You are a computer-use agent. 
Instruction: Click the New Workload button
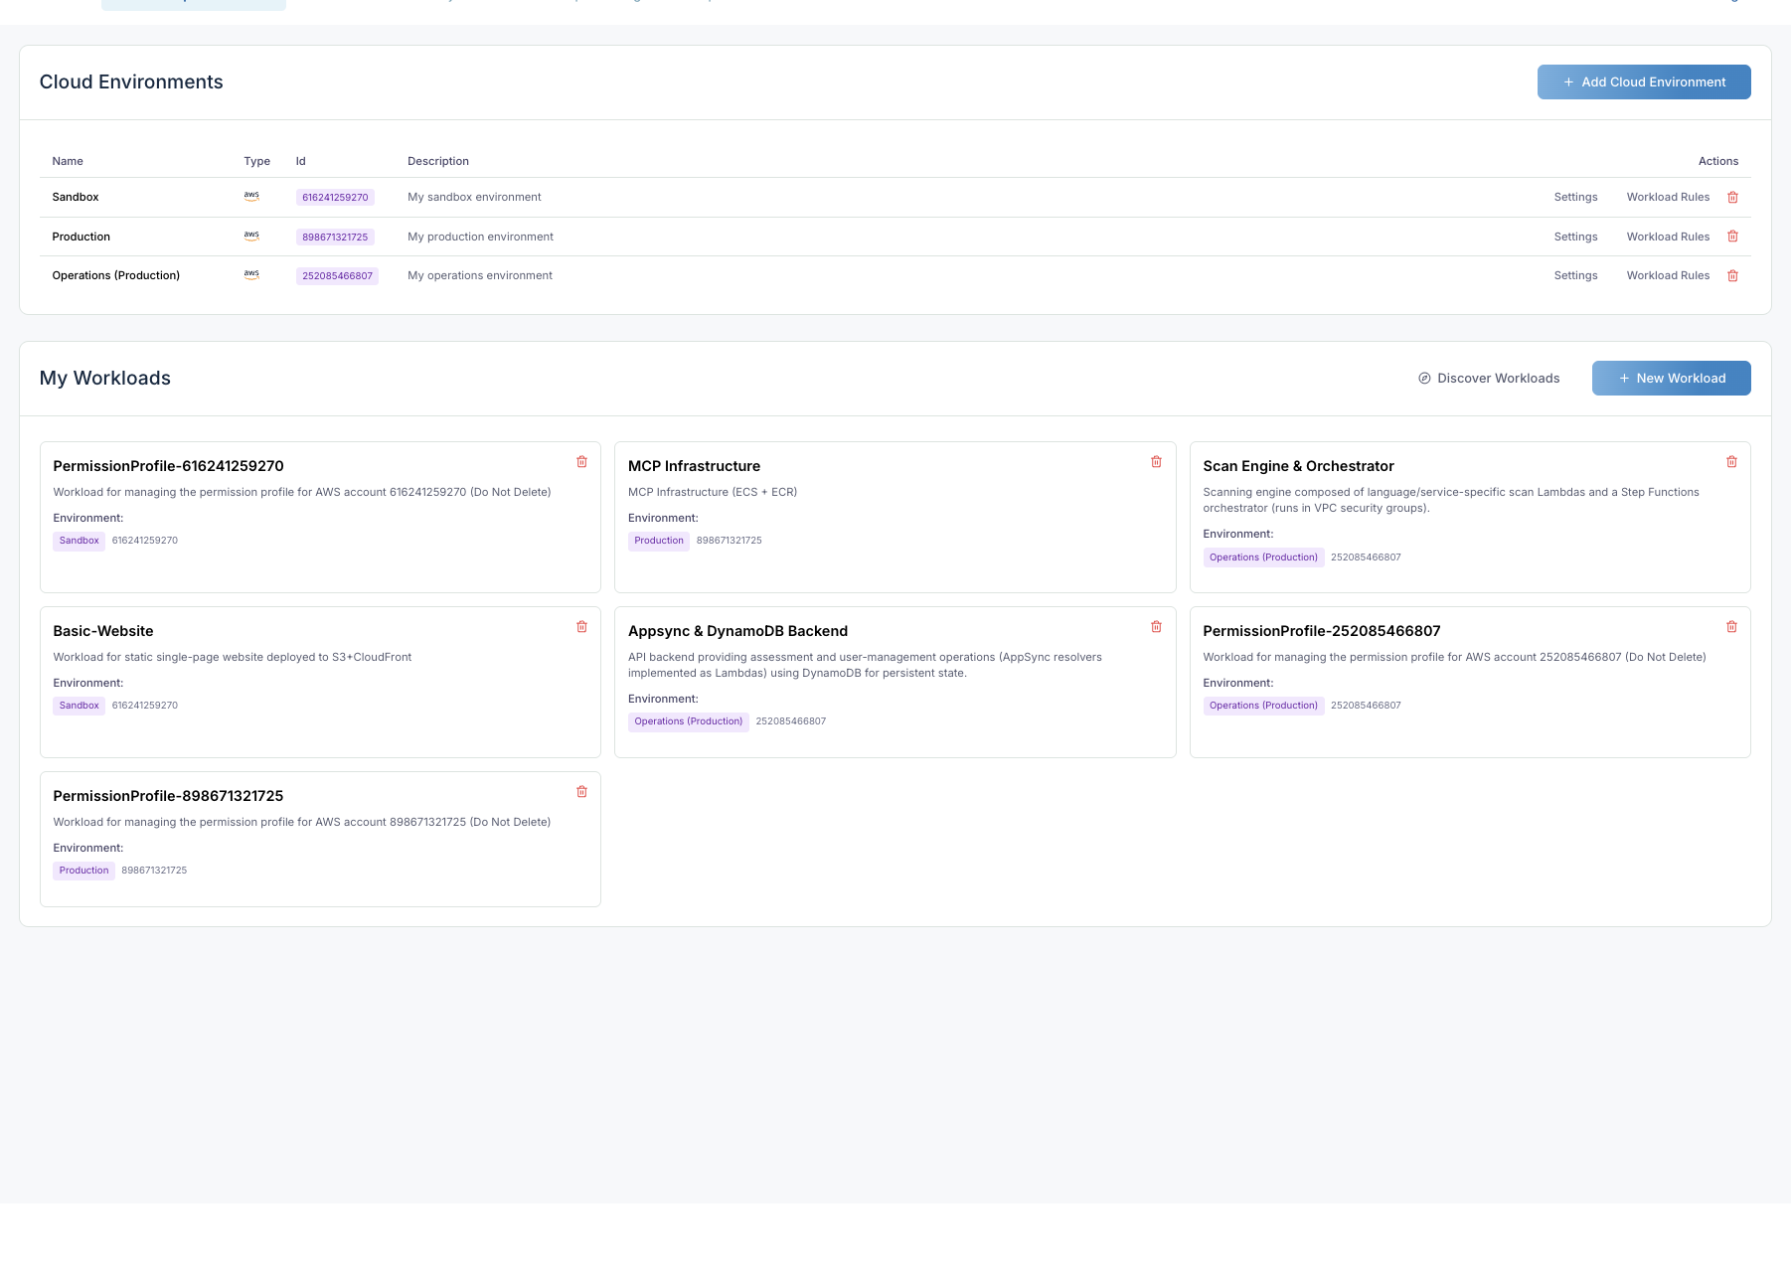(1671, 378)
